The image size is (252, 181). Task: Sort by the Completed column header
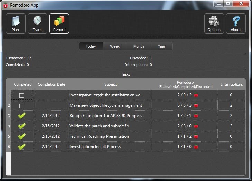pos(23,84)
